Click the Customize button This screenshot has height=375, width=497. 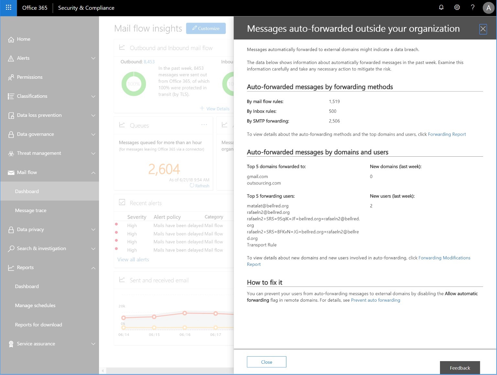(206, 28)
